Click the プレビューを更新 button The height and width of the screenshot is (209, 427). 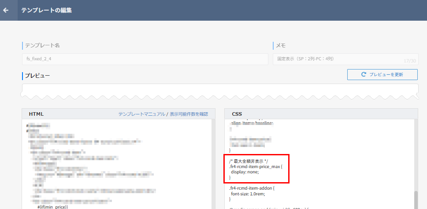[382, 74]
